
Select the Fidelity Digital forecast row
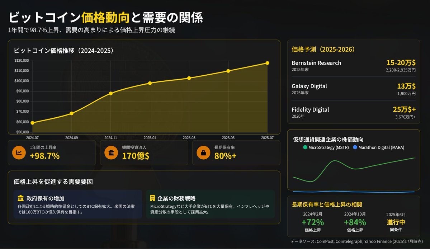[x=354, y=112]
